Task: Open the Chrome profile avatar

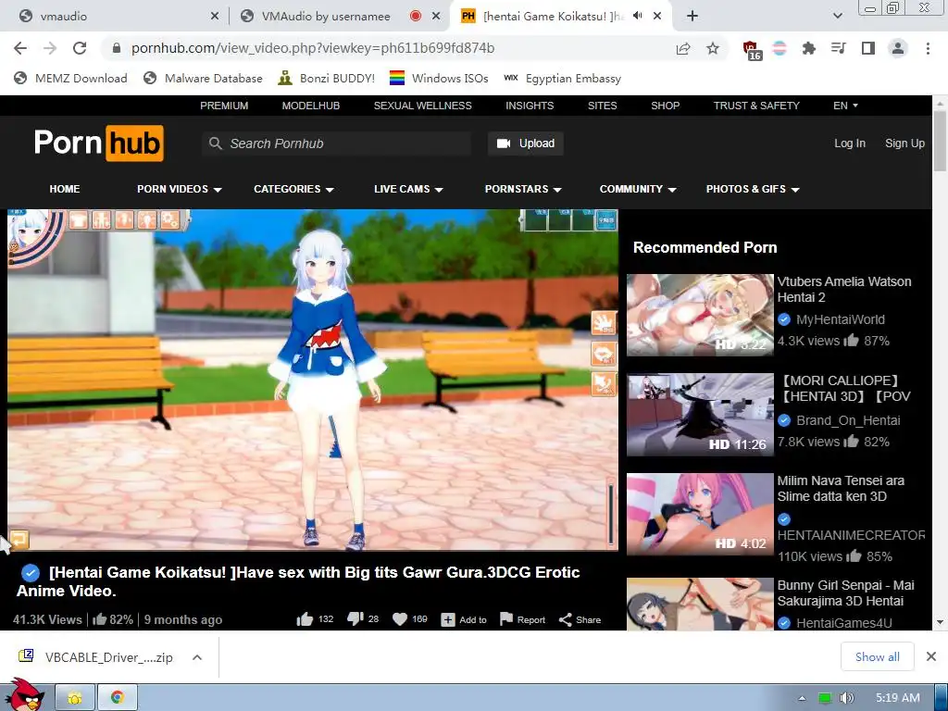Action: [x=898, y=48]
